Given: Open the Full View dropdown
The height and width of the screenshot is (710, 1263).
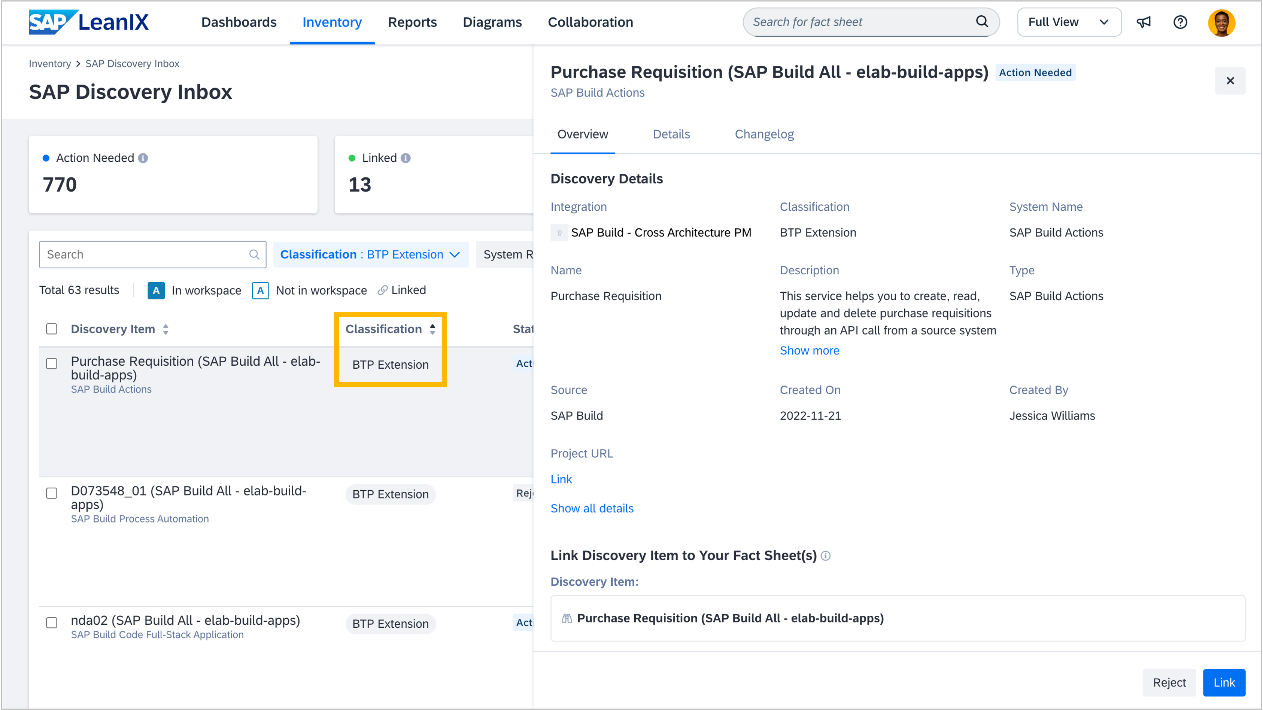Looking at the screenshot, I should point(1069,22).
